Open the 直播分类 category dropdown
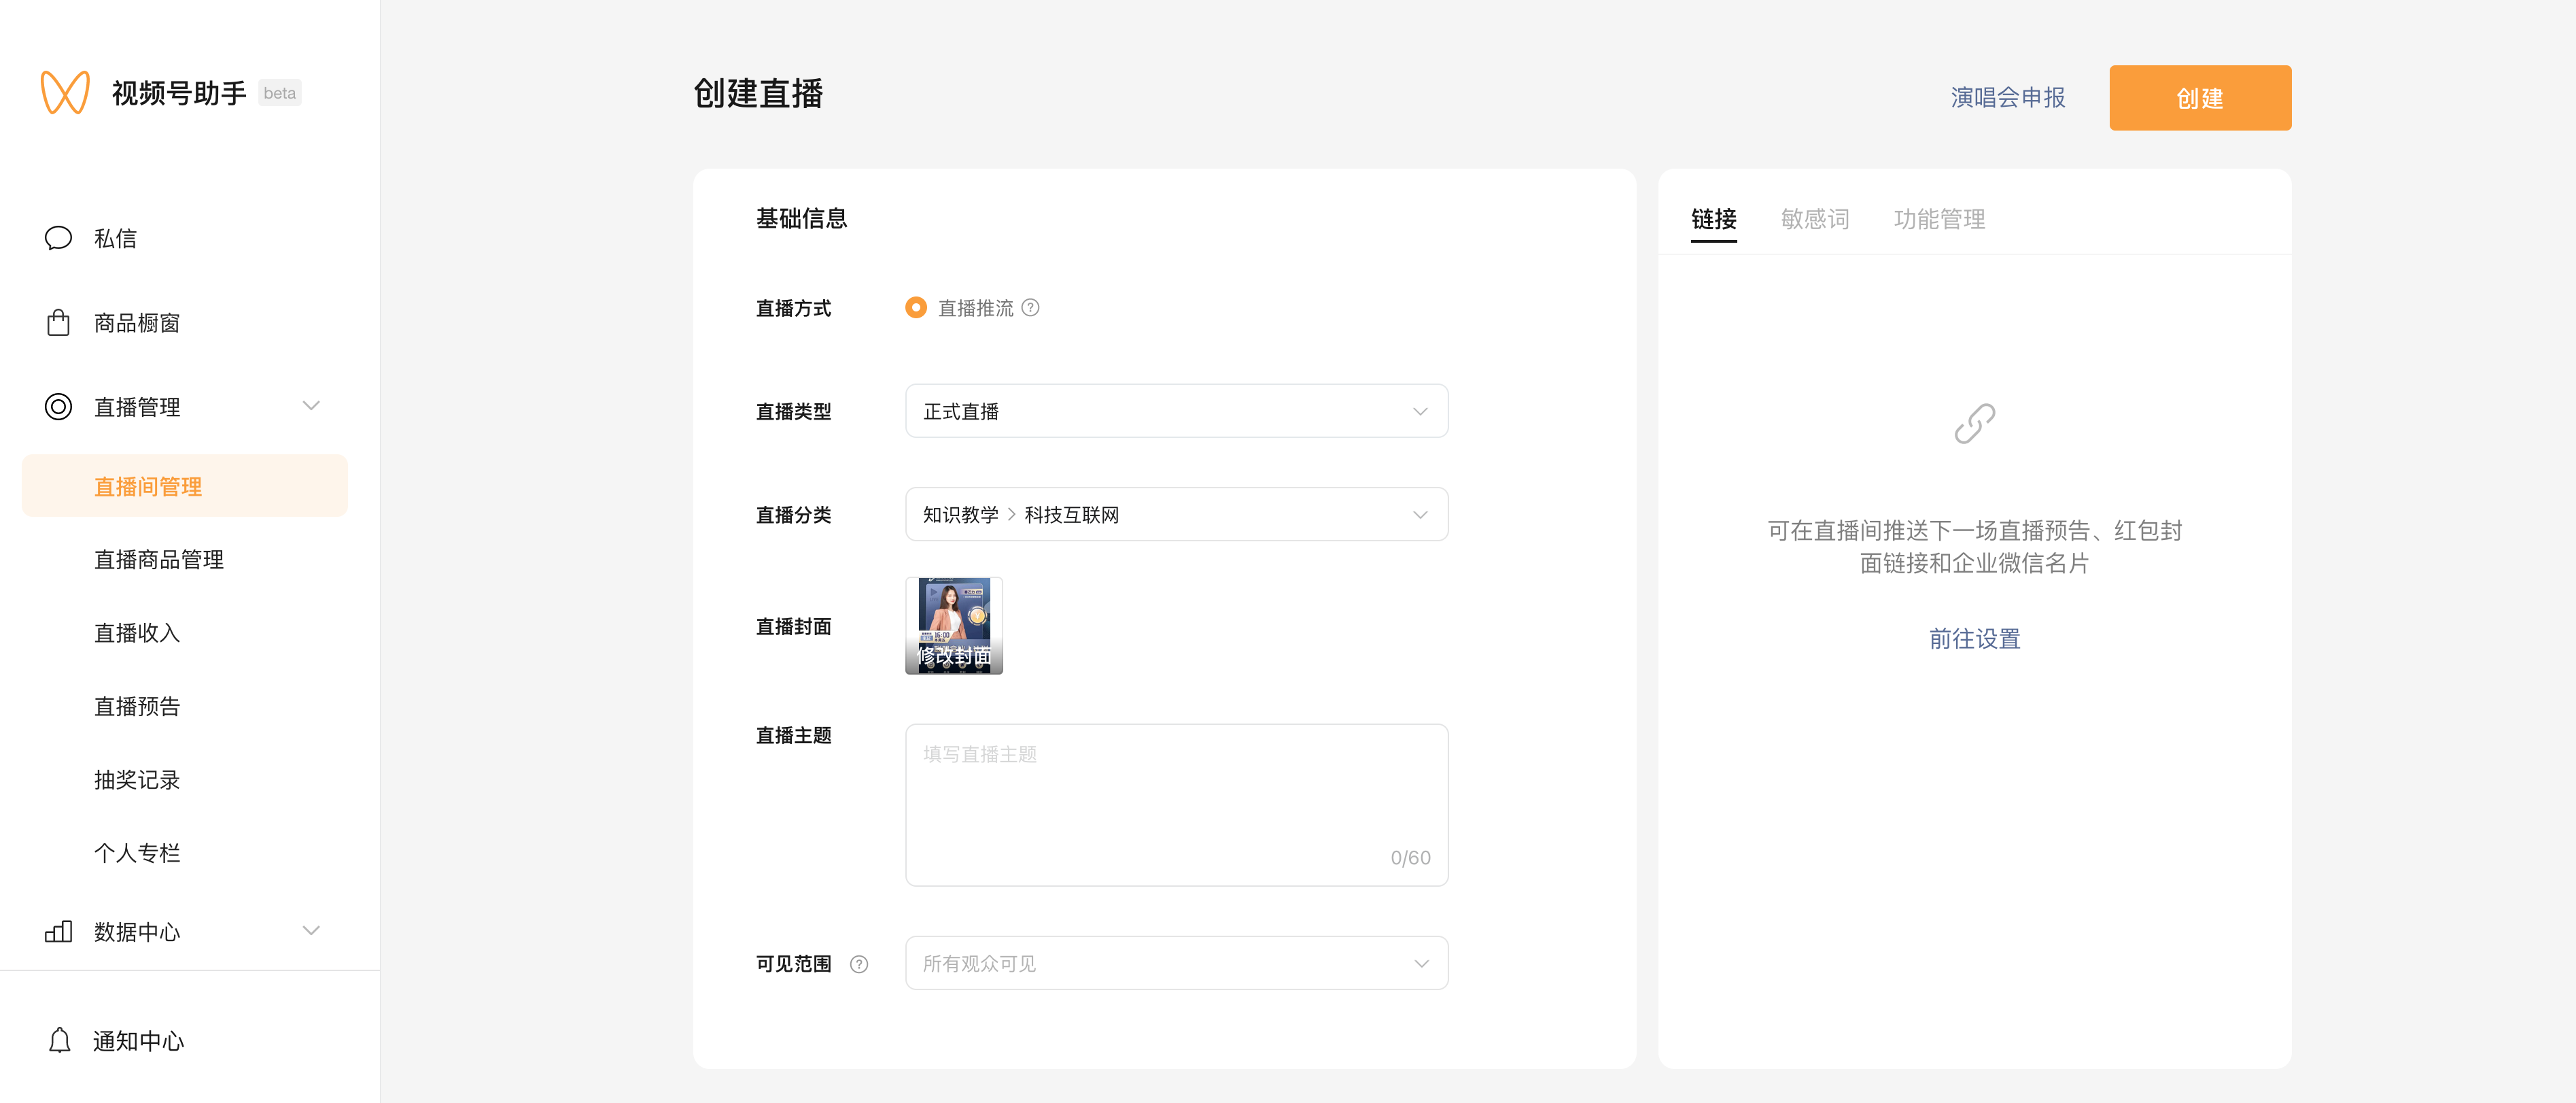This screenshot has height=1103, width=2576. pyautogui.click(x=1176, y=515)
